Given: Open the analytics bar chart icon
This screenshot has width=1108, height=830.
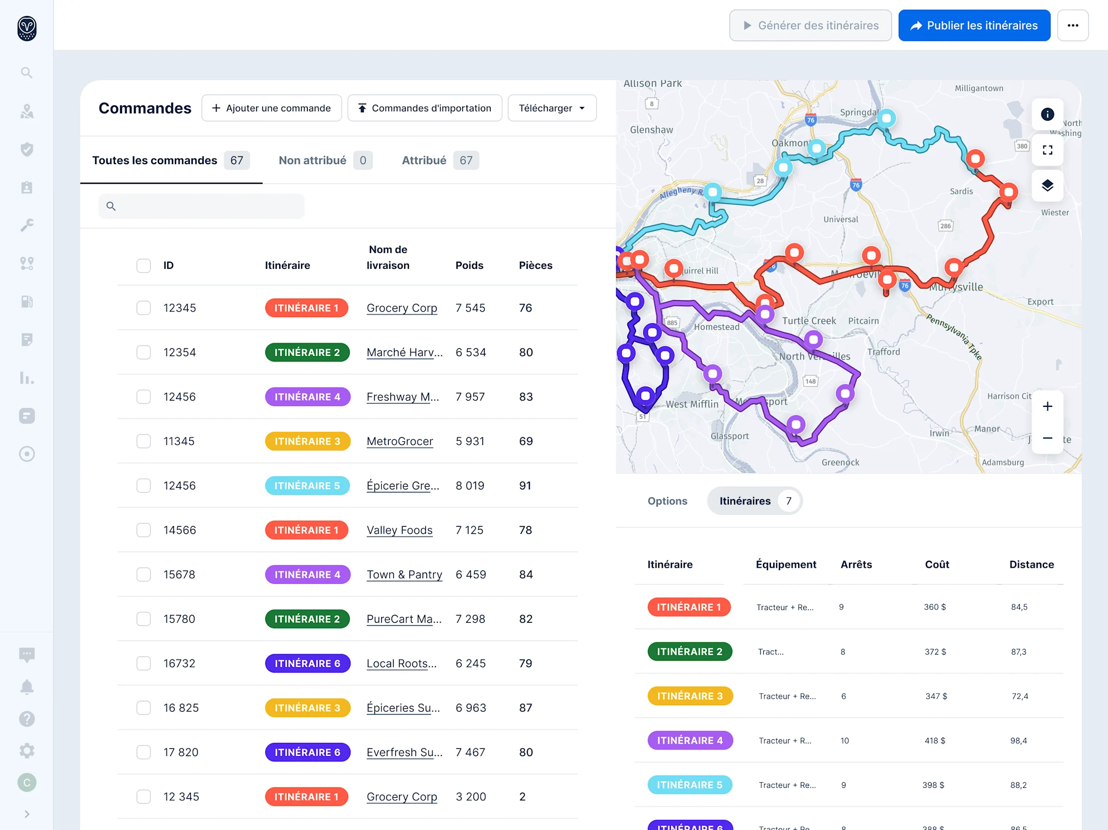Looking at the screenshot, I should pyautogui.click(x=26, y=378).
